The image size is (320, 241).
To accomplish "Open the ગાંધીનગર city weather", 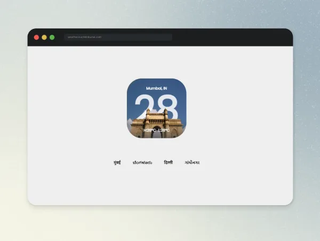I will click(x=192, y=162).
